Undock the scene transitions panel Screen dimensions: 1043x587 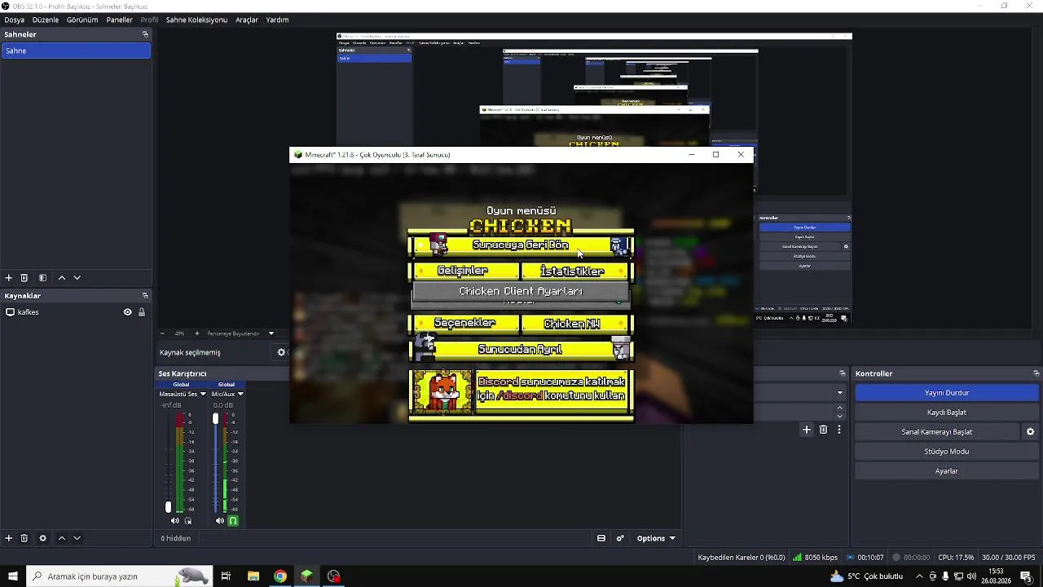click(843, 373)
